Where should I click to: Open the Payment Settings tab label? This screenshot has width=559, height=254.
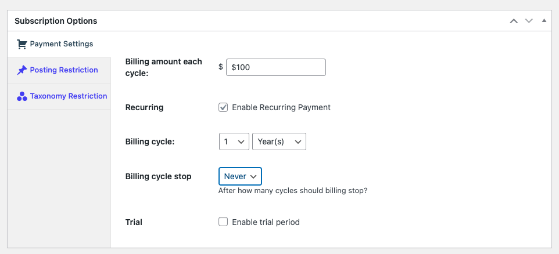click(x=62, y=44)
